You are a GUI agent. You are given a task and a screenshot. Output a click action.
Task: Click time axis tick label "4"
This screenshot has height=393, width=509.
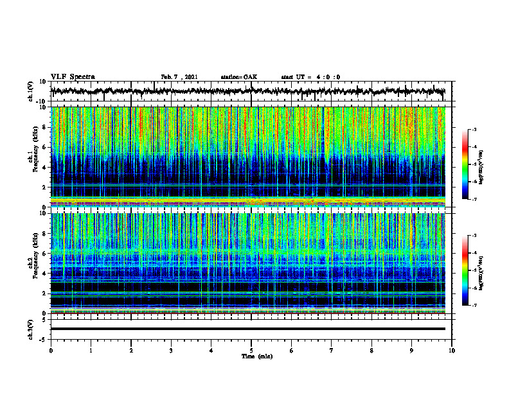click(x=211, y=351)
